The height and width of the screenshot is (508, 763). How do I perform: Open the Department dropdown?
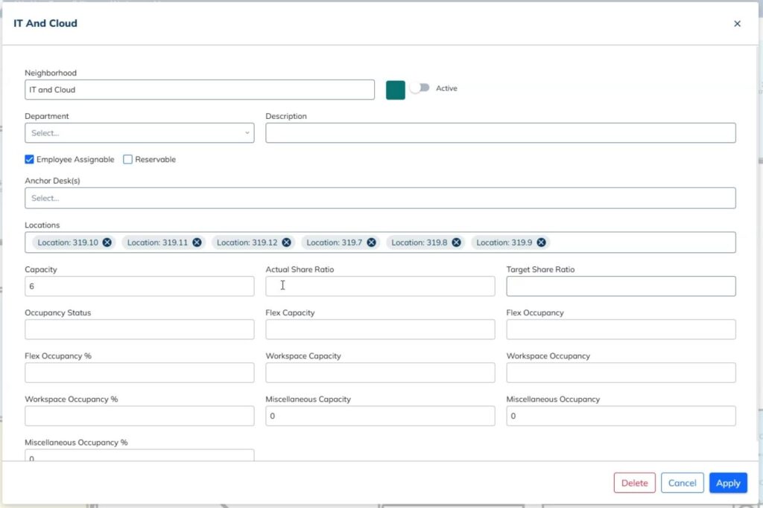139,133
